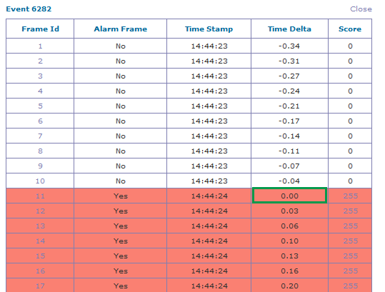Click time delta value 0.06
The width and height of the screenshot is (385, 292).
pyautogui.click(x=289, y=226)
